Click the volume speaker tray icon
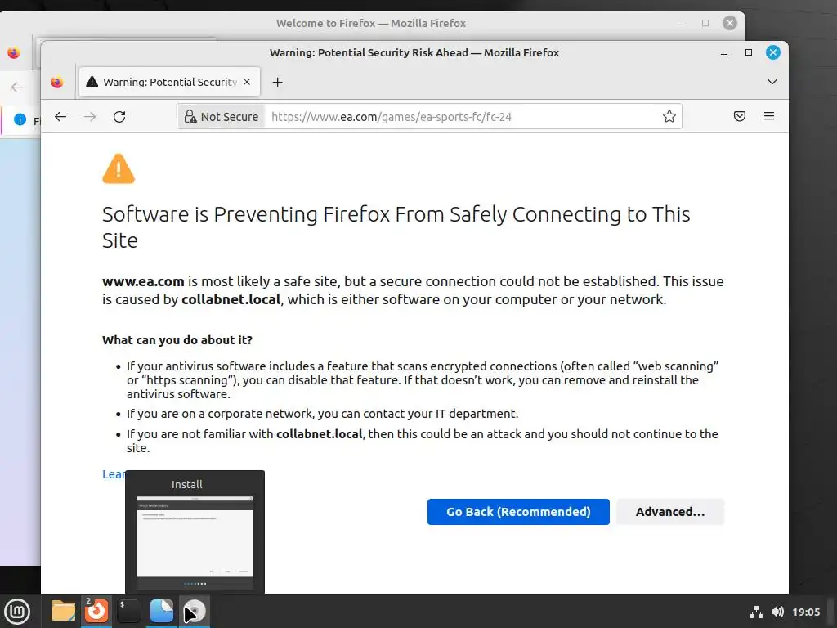This screenshot has width=837, height=628. 777,612
